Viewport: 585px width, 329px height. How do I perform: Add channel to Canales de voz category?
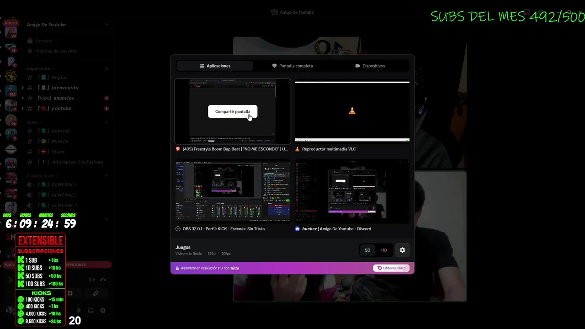tap(106, 176)
